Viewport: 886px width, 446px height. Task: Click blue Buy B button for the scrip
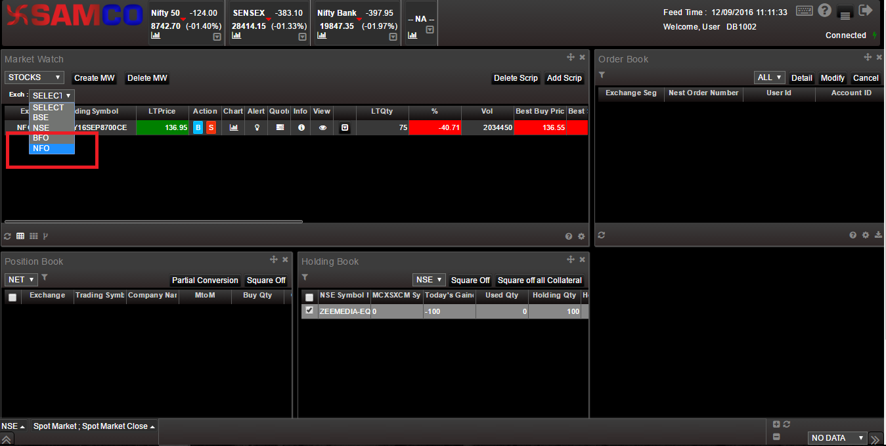pyautogui.click(x=198, y=127)
